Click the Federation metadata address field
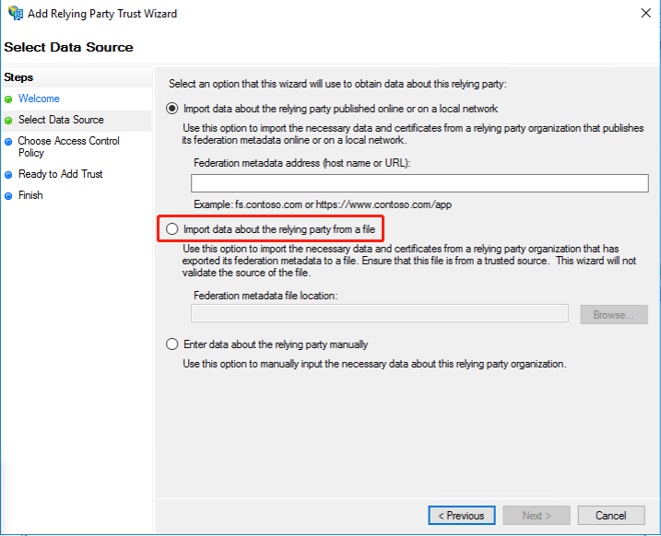The image size is (661, 536). pos(419,183)
